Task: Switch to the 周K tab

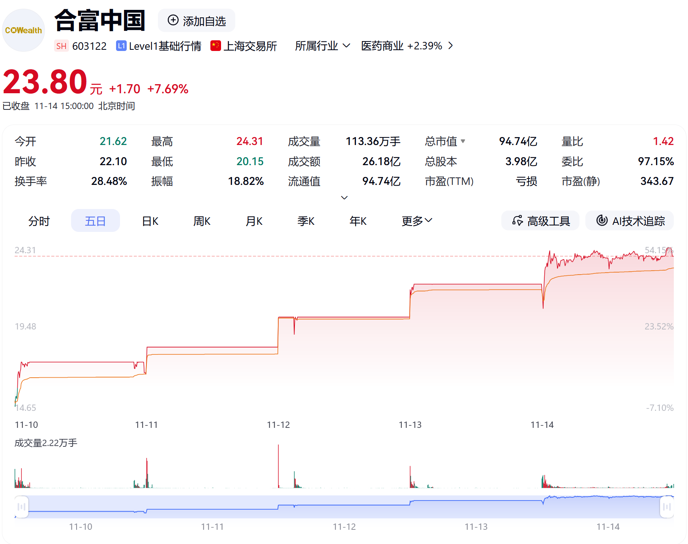Action: pyautogui.click(x=202, y=221)
